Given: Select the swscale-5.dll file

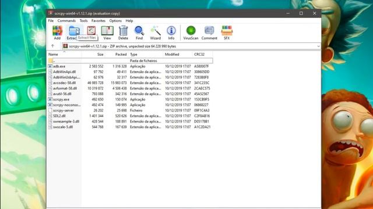Looking at the screenshot, I should click(x=63, y=127).
